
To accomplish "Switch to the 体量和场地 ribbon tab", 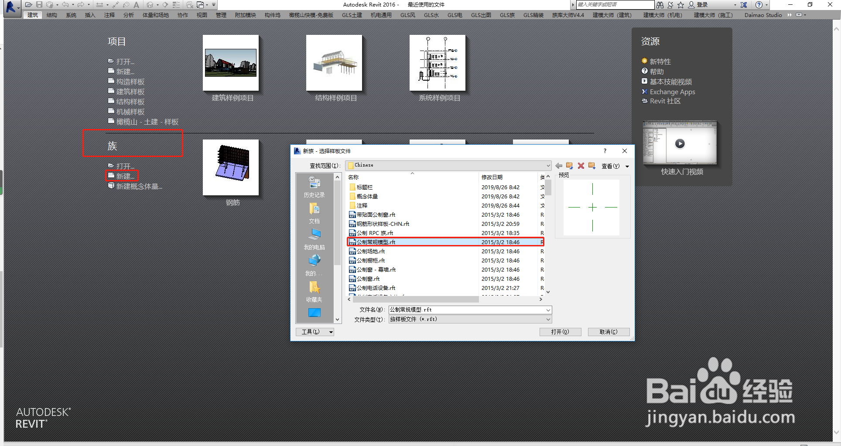I will click(x=156, y=15).
